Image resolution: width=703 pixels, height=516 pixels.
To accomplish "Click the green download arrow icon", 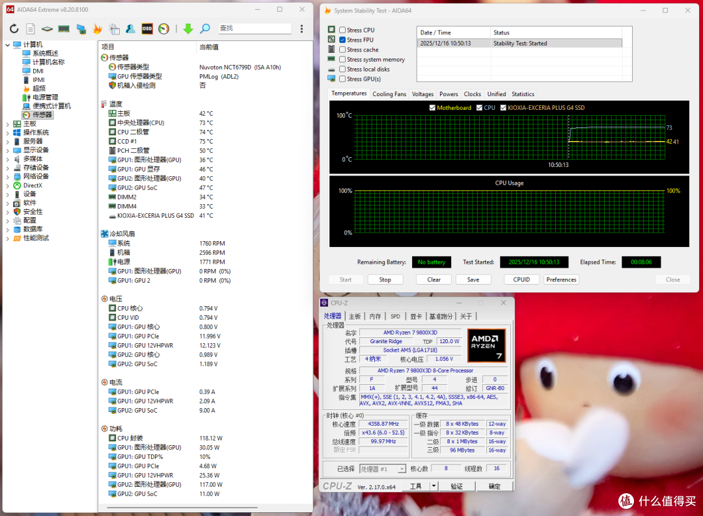I will tap(188, 29).
